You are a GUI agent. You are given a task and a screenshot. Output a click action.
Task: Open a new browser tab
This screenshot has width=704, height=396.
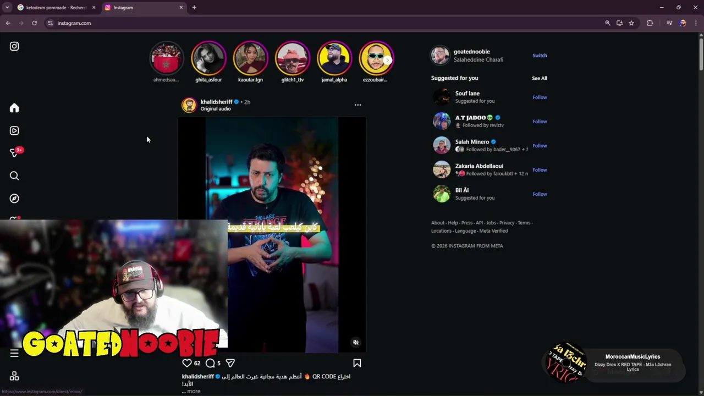194,8
